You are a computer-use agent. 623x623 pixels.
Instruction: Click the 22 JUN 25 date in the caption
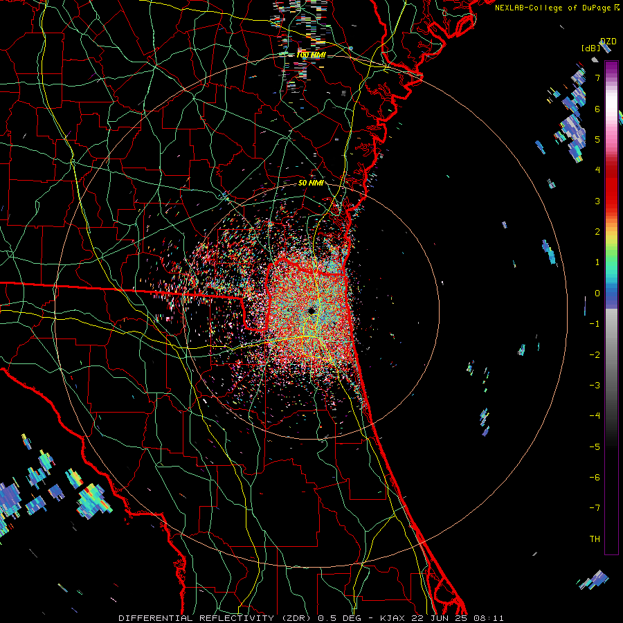[x=439, y=618]
